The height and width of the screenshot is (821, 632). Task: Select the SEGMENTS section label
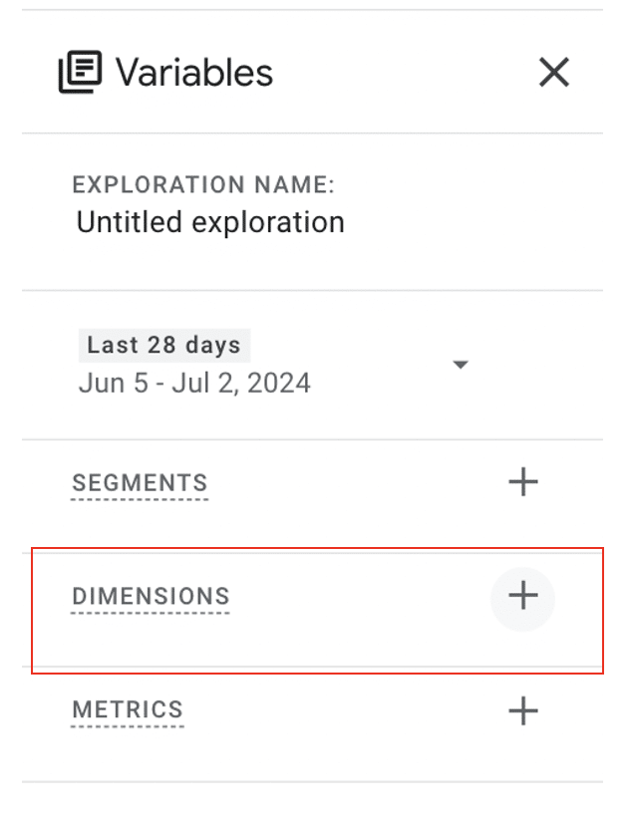[140, 482]
